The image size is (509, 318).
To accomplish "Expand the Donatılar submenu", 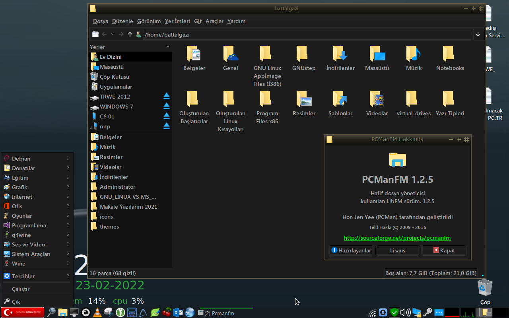I will click(x=37, y=168).
